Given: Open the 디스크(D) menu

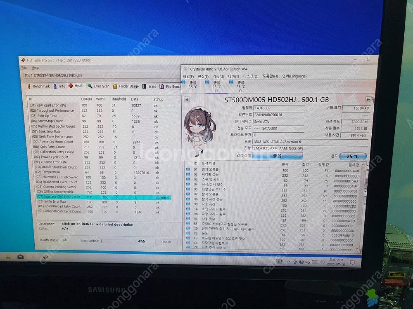Looking at the screenshot, I should point(251,76).
